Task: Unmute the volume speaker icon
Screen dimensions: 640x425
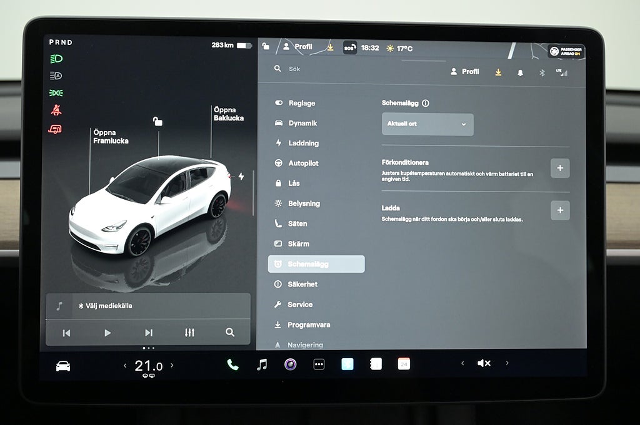Action: (x=484, y=363)
